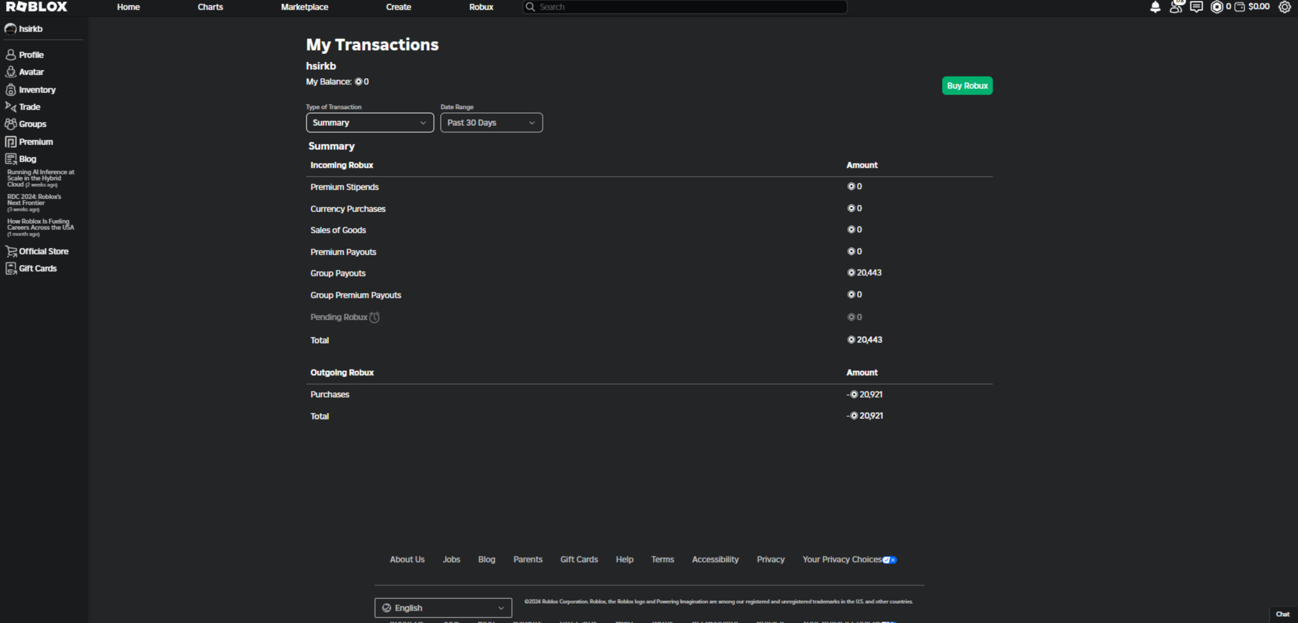This screenshot has height=623, width=1298.
Task: Click the Sales of Goods row
Action: point(649,230)
